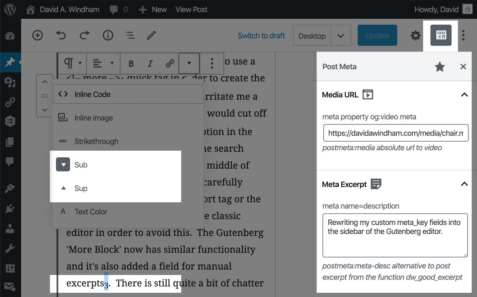Choose Text Color menu item

(128, 212)
